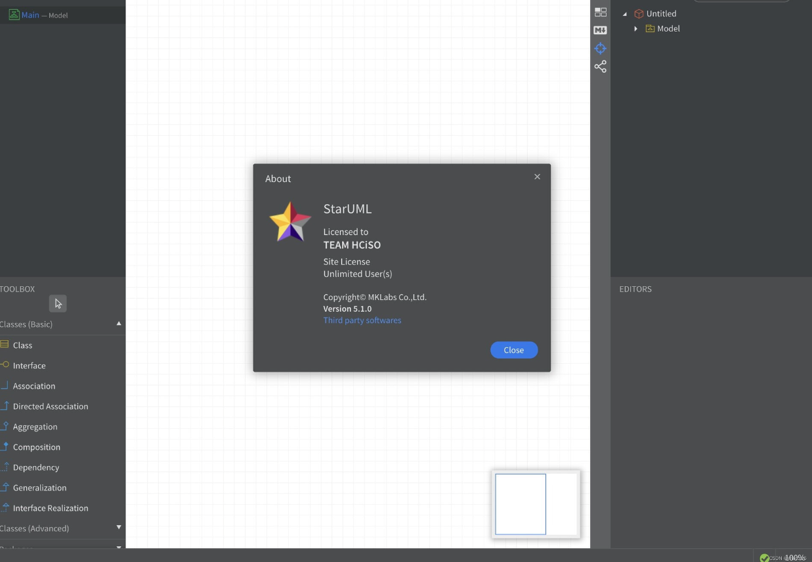
Task: Expand the Classes (Advanced) toolbox section
Action: pyautogui.click(x=119, y=527)
